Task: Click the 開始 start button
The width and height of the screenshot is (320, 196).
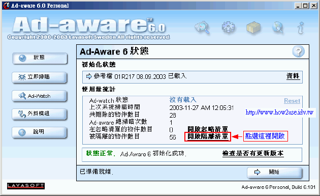Action: click(274, 172)
